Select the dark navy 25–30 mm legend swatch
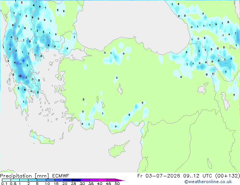This screenshot has width=240, height=185. click(76, 180)
